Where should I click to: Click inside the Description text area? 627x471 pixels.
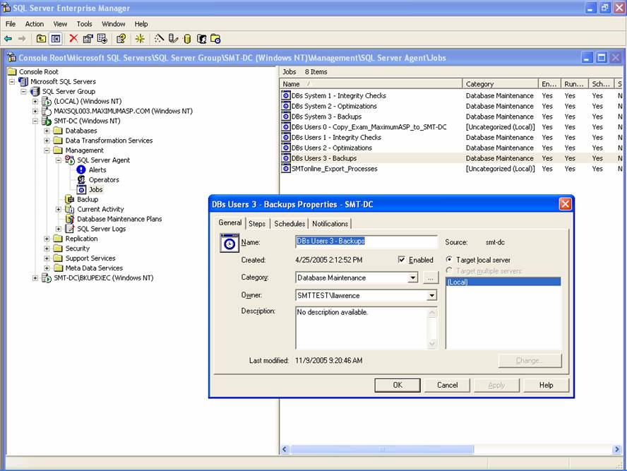[x=361, y=328]
